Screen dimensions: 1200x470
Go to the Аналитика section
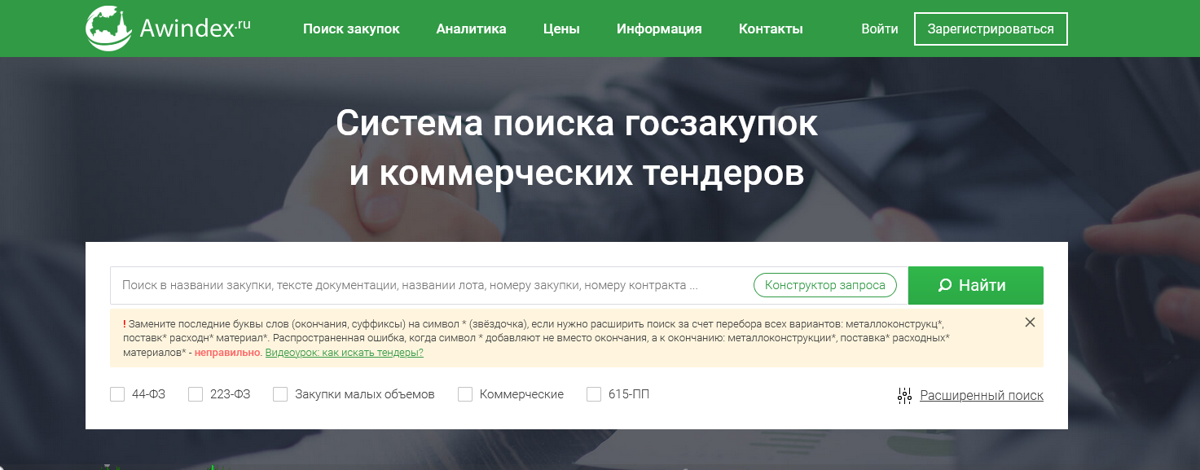click(x=471, y=29)
